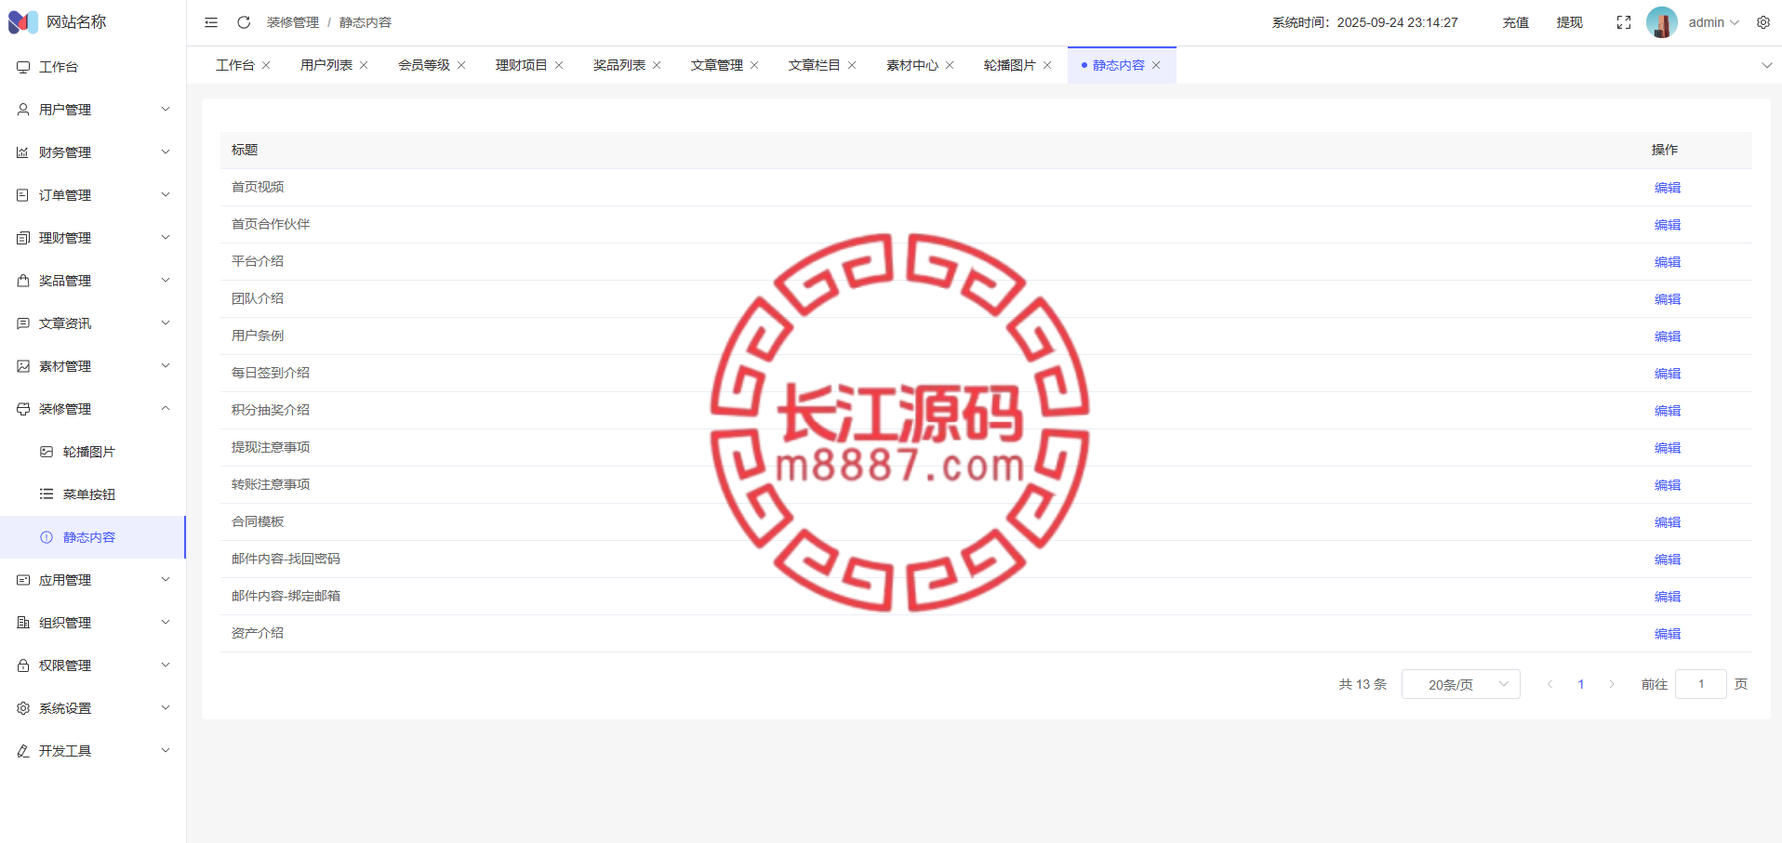Expand the 系统设置 menu chevron
This screenshot has width=1782, height=843.
coord(166,708)
